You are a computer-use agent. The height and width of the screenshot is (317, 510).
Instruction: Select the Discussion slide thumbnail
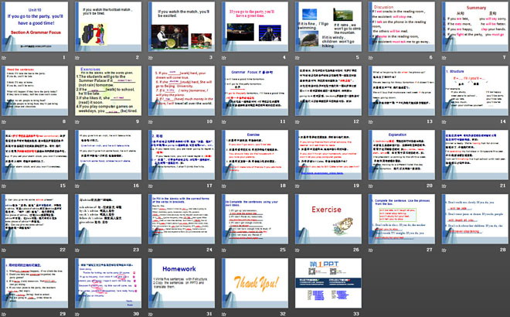tap(402, 27)
